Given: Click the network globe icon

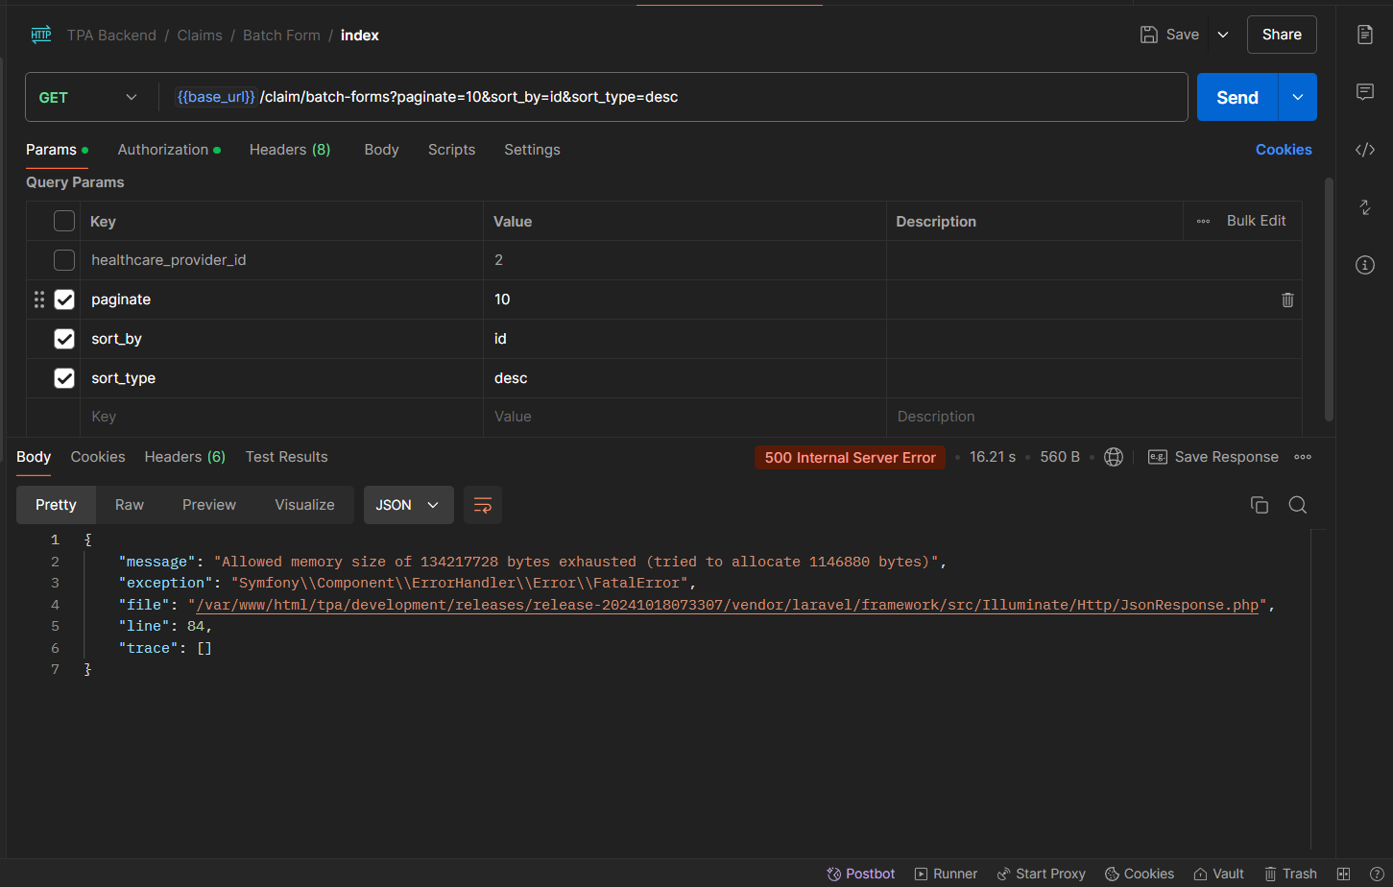Looking at the screenshot, I should 1114,457.
